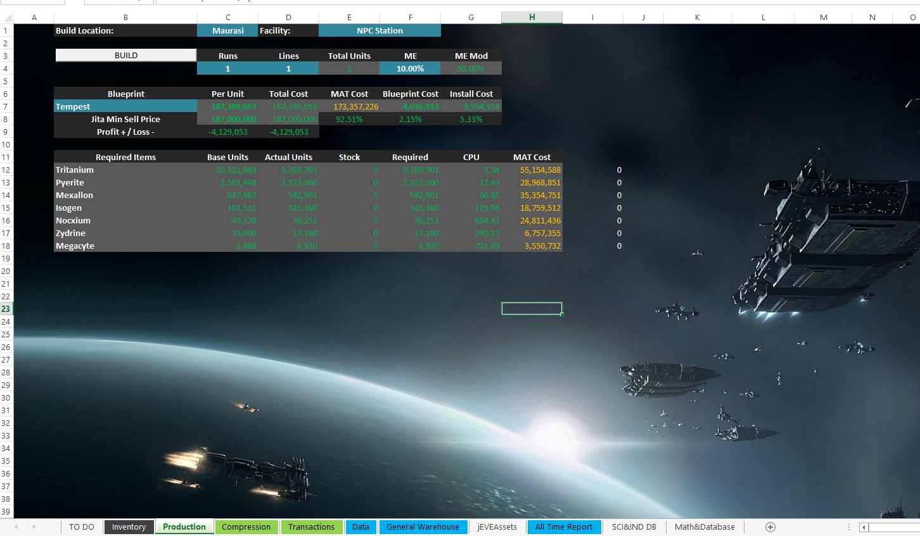This screenshot has height=536, width=920.
Task: Switch to the SCI&IND DB sheet tab
Action: coord(634,527)
